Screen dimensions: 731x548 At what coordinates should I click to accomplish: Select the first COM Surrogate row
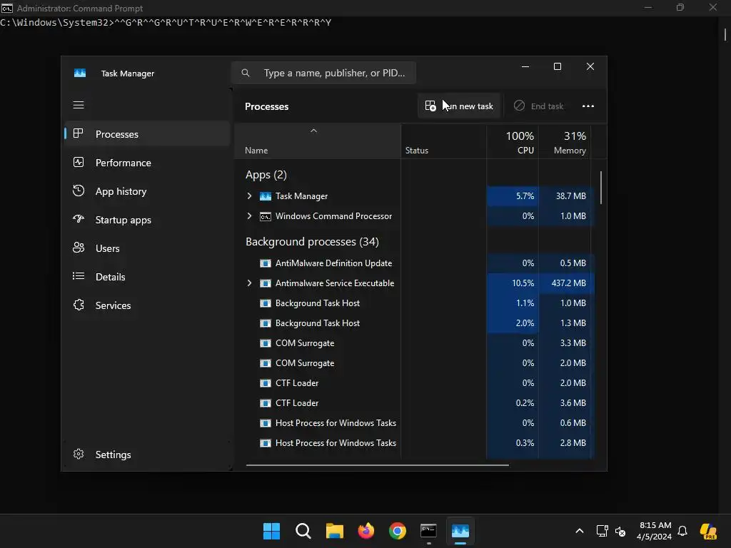point(415,343)
